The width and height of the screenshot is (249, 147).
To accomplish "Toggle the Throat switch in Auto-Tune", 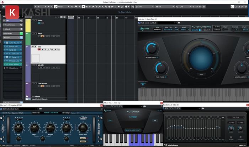I will tap(225, 29).
